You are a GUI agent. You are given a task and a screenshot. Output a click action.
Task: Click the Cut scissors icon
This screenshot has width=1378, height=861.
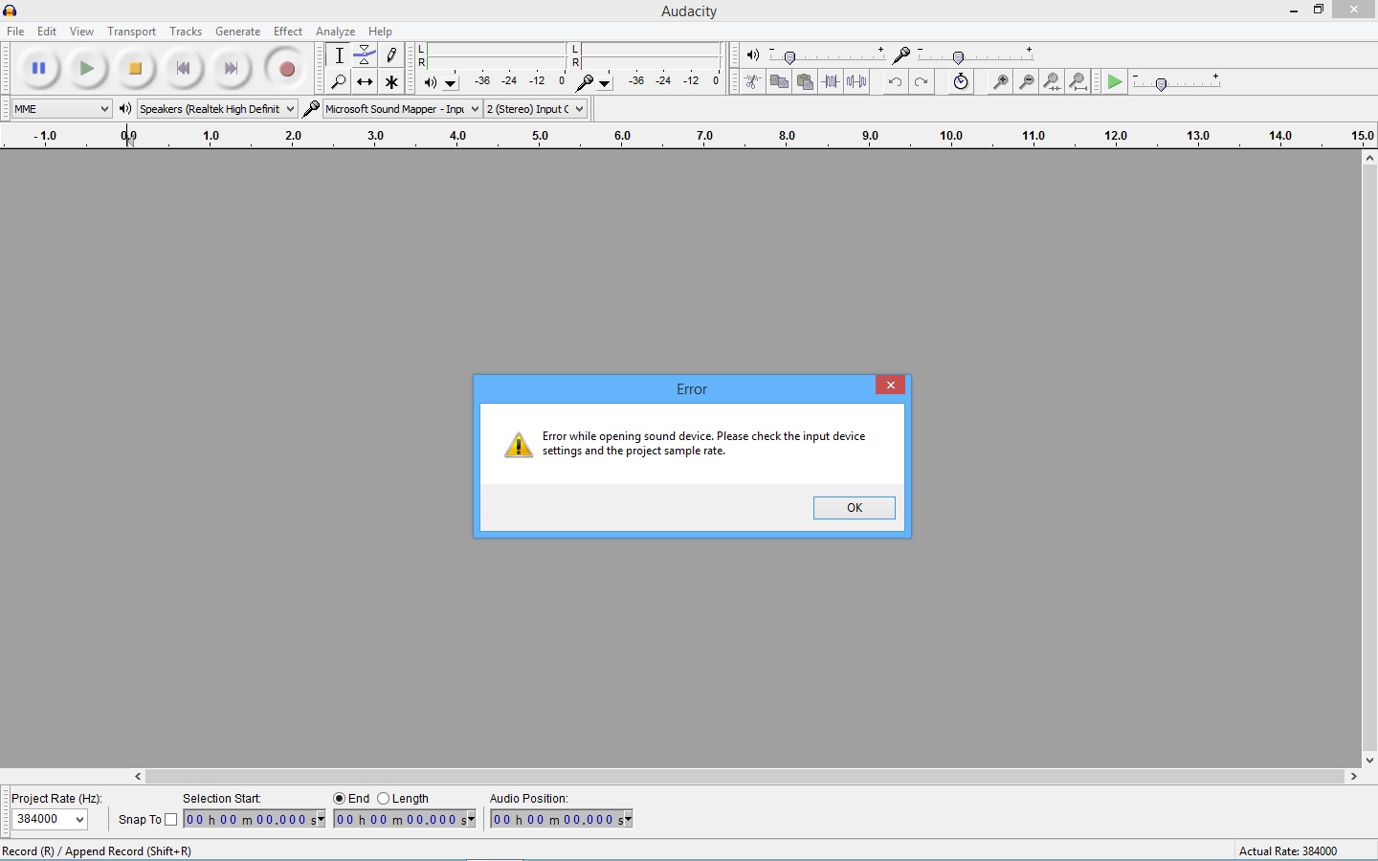[753, 82]
